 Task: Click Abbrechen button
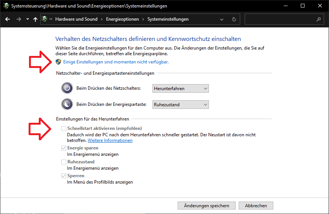(x=256, y=206)
